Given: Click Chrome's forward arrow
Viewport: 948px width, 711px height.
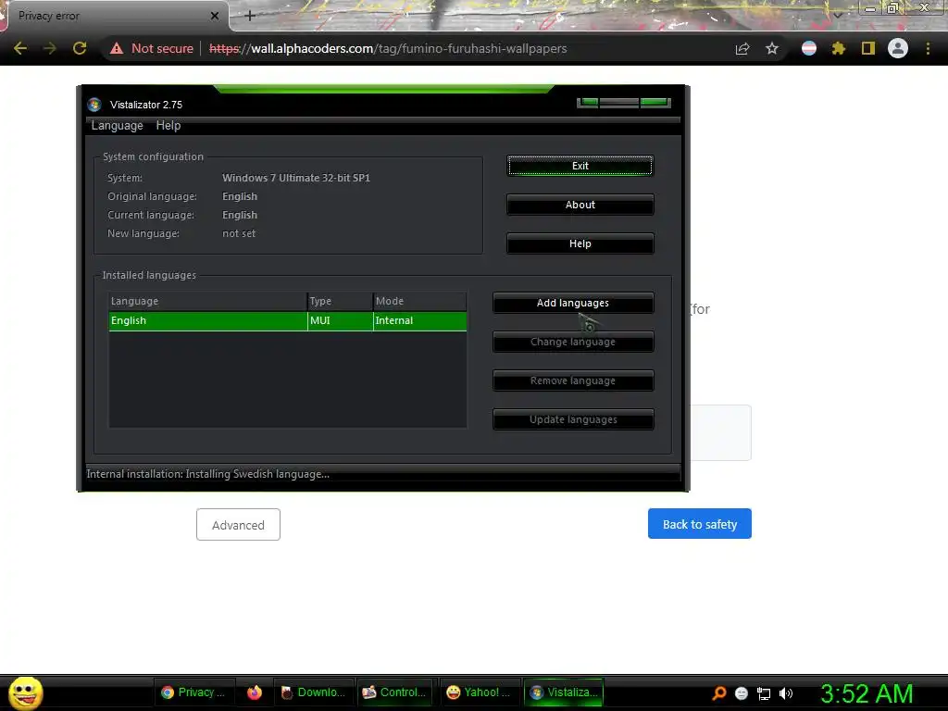Looking at the screenshot, I should [50, 48].
